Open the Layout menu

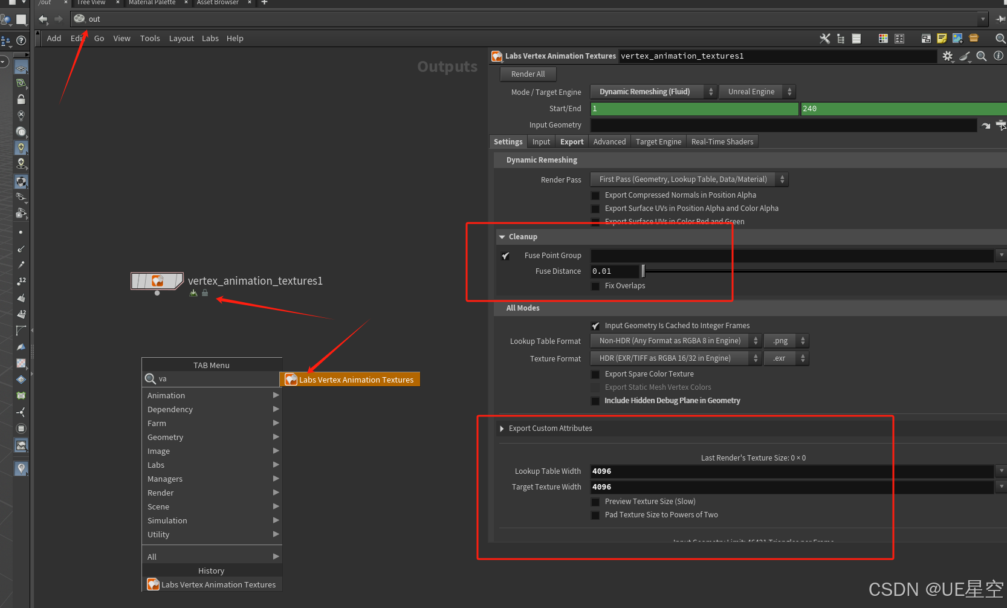click(181, 39)
